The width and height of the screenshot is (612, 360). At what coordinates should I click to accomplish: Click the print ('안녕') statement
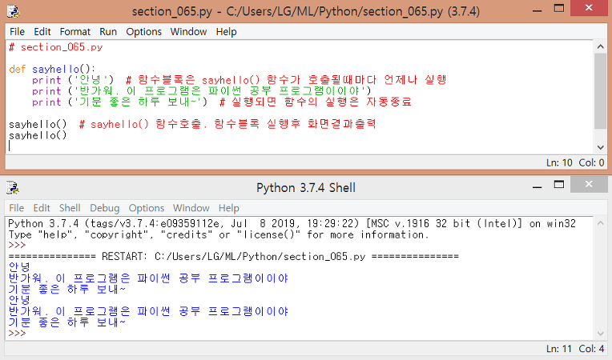coord(73,80)
